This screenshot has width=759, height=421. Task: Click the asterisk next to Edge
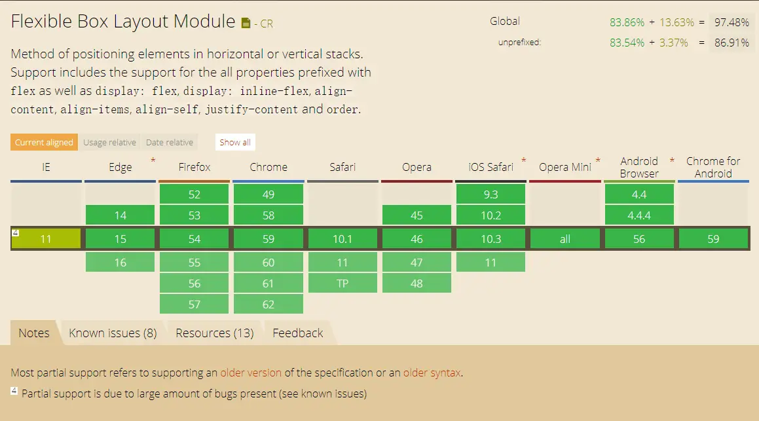pyautogui.click(x=153, y=160)
